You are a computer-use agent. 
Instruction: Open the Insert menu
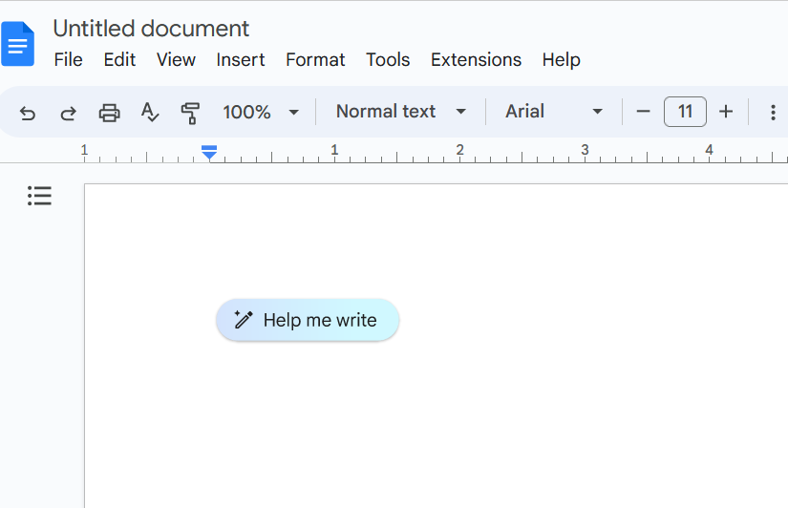240,60
